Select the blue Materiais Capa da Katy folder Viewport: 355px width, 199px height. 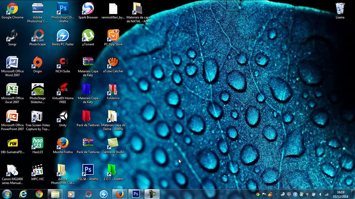point(88,94)
